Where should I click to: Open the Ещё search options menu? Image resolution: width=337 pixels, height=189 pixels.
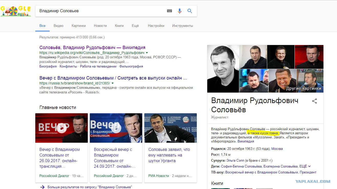(x=135, y=26)
